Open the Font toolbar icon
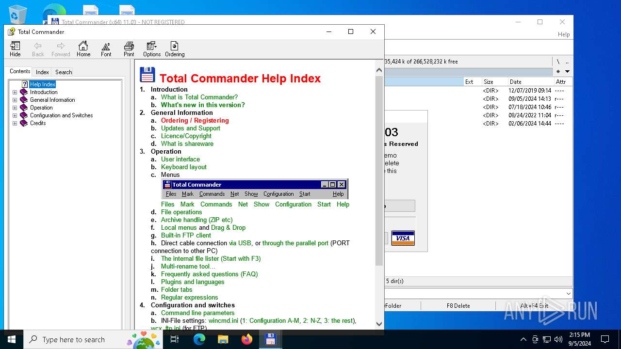621x349 pixels. pyautogui.click(x=106, y=49)
